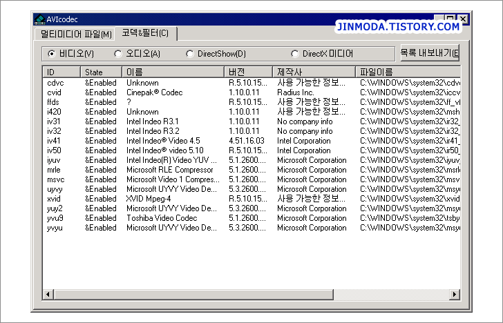Select the 오디오(A) radio button
The width and height of the screenshot is (503, 323).
pyautogui.click(x=137, y=54)
